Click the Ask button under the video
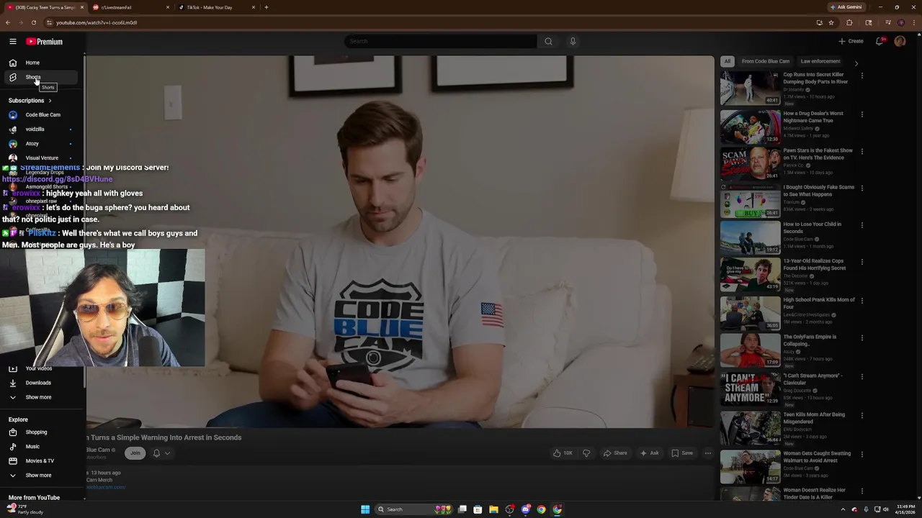922x518 pixels. point(649,453)
